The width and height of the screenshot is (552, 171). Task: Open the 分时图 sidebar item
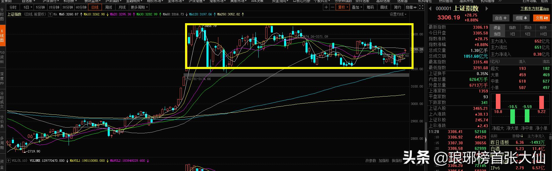coord(2,14)
